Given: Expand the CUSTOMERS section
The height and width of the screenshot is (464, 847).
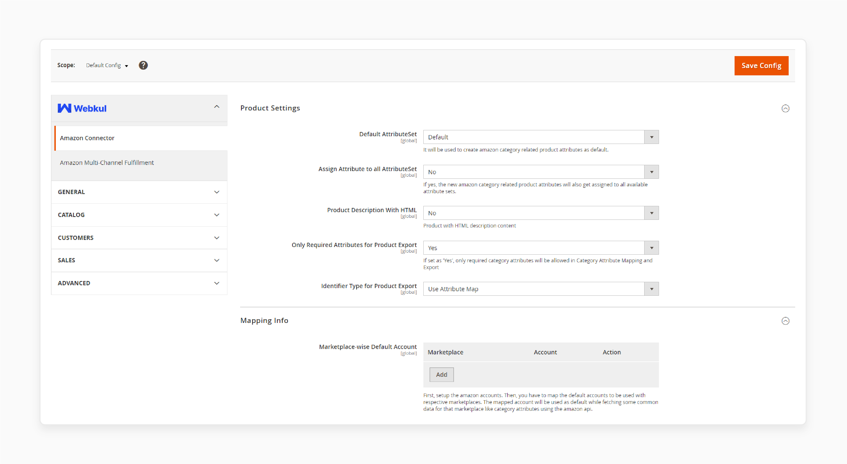Looking at the screenshot, I should click(139, 238).
